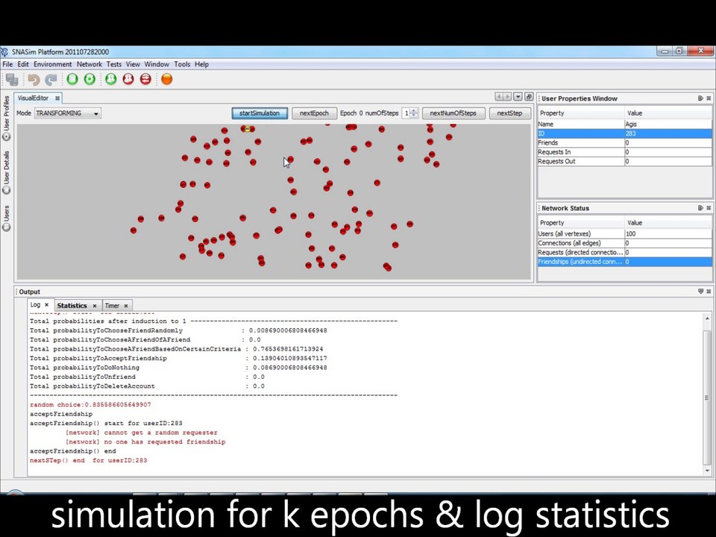
Task: Open the editor documents dropdown list
Action: (518, 96)
